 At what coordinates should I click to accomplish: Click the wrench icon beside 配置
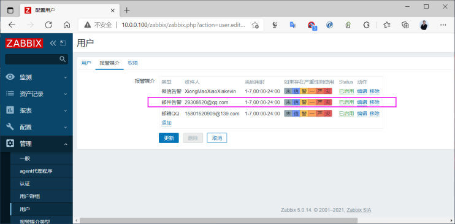[10, 126]
